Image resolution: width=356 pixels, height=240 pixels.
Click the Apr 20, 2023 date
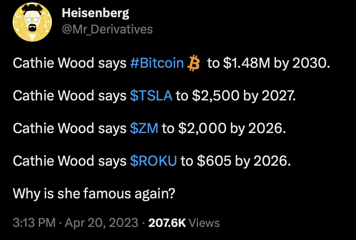tap(102, 222)
